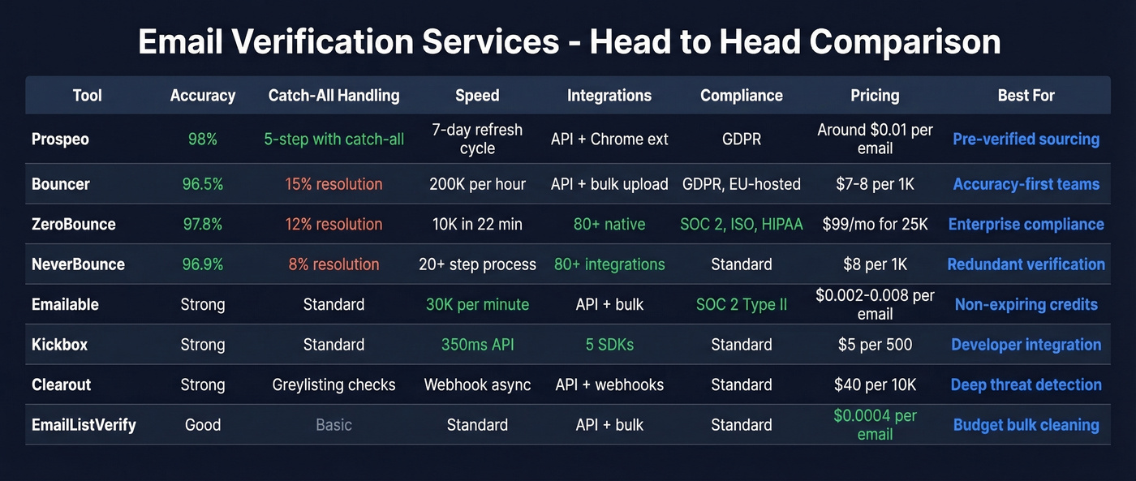Click the Best For column header
Image resolution: width=1136 pixels, height=481 pixels.
[1026, 95]
